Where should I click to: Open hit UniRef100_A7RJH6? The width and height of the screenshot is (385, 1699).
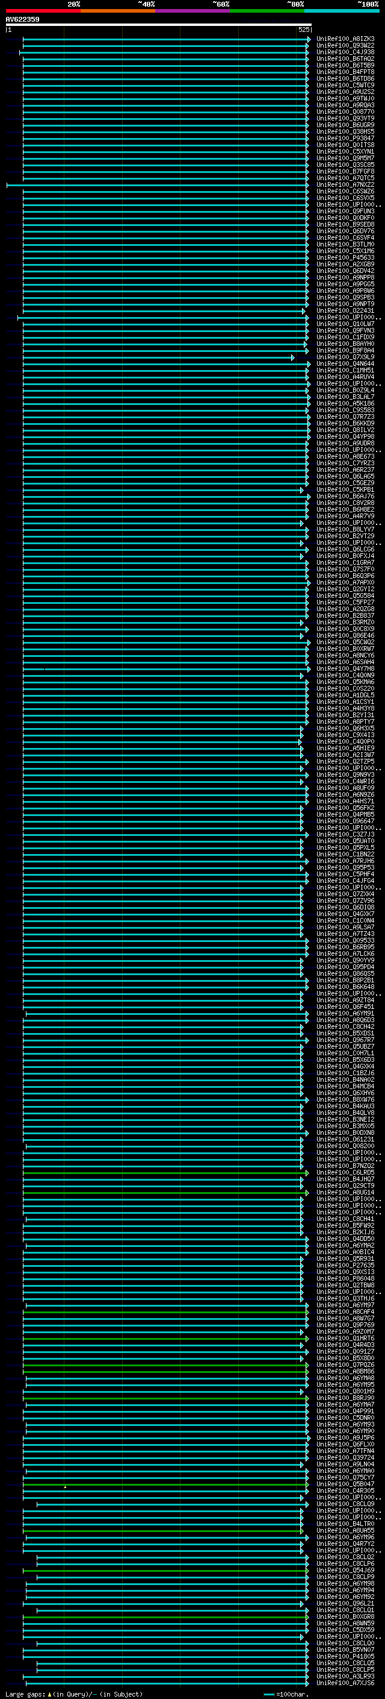[x=345, y=861]
